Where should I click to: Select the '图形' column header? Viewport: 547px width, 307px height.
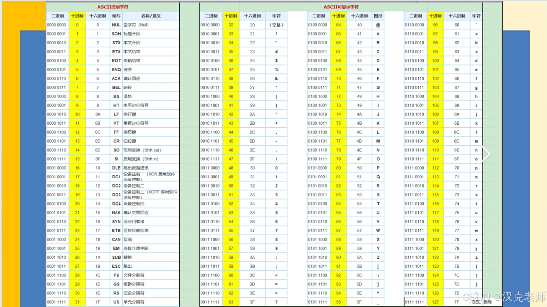tap(378, 16)
